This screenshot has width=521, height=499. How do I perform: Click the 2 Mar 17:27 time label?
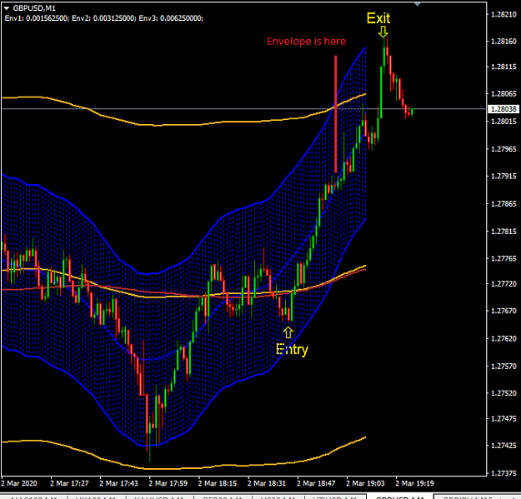(69, 483)
